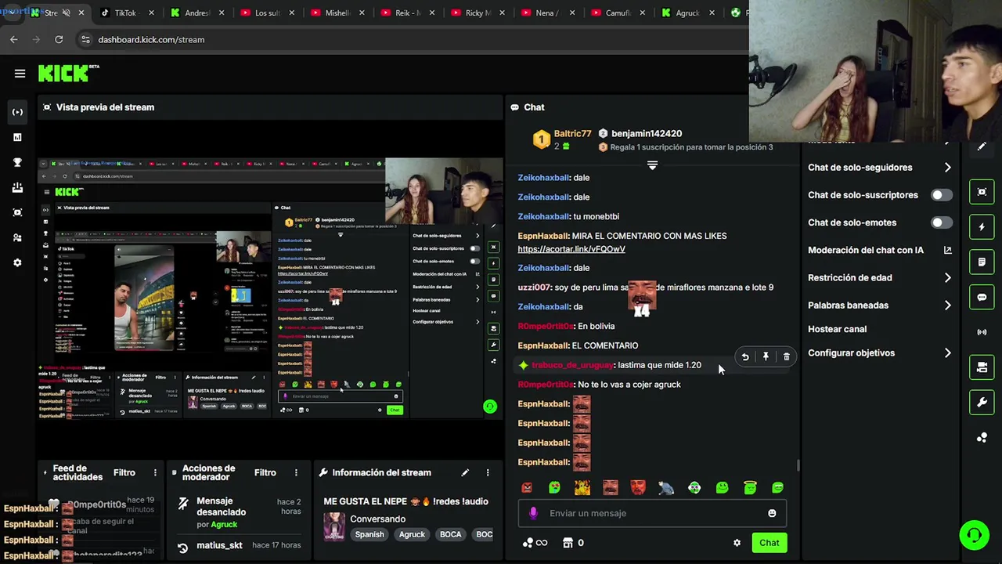Open the stream section in left sidebar
This screenshot has width=1002, height=564.
coord(17,112)
